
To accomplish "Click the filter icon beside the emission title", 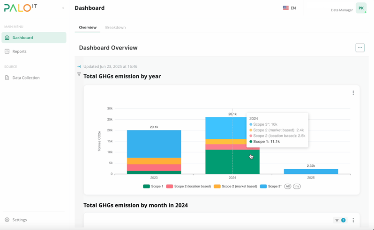I will point(79,75).
